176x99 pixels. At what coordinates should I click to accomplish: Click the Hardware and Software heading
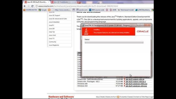[x=61, y=97]
